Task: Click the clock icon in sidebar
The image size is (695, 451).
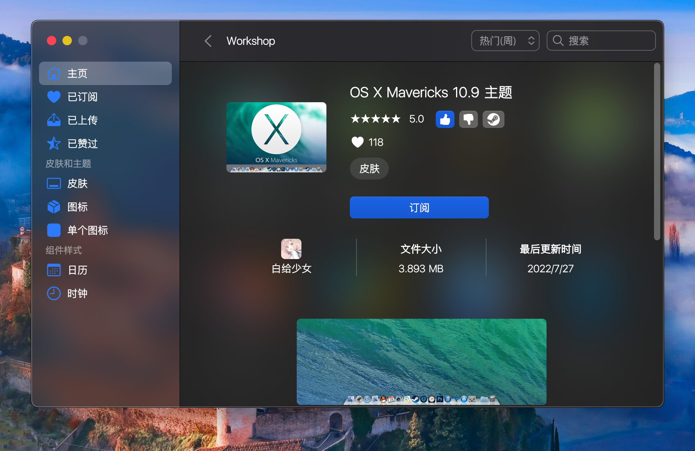Action: point(54,293)
